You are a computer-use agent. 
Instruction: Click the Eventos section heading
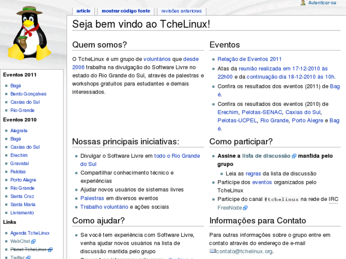(x=225, y=45)
